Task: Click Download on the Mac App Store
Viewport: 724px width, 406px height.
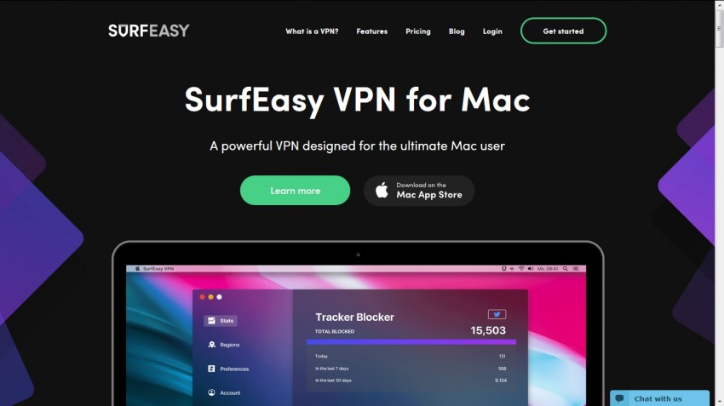Action: coord(419,191)
